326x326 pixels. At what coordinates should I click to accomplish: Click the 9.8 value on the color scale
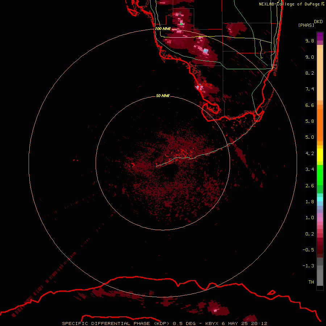pyautogui.click(x=310, y=41)
